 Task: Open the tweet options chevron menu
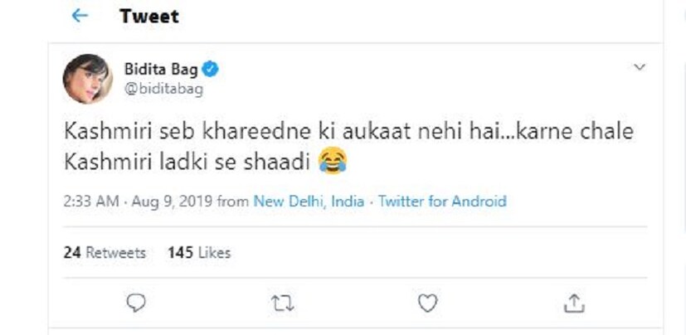point(639,66)
